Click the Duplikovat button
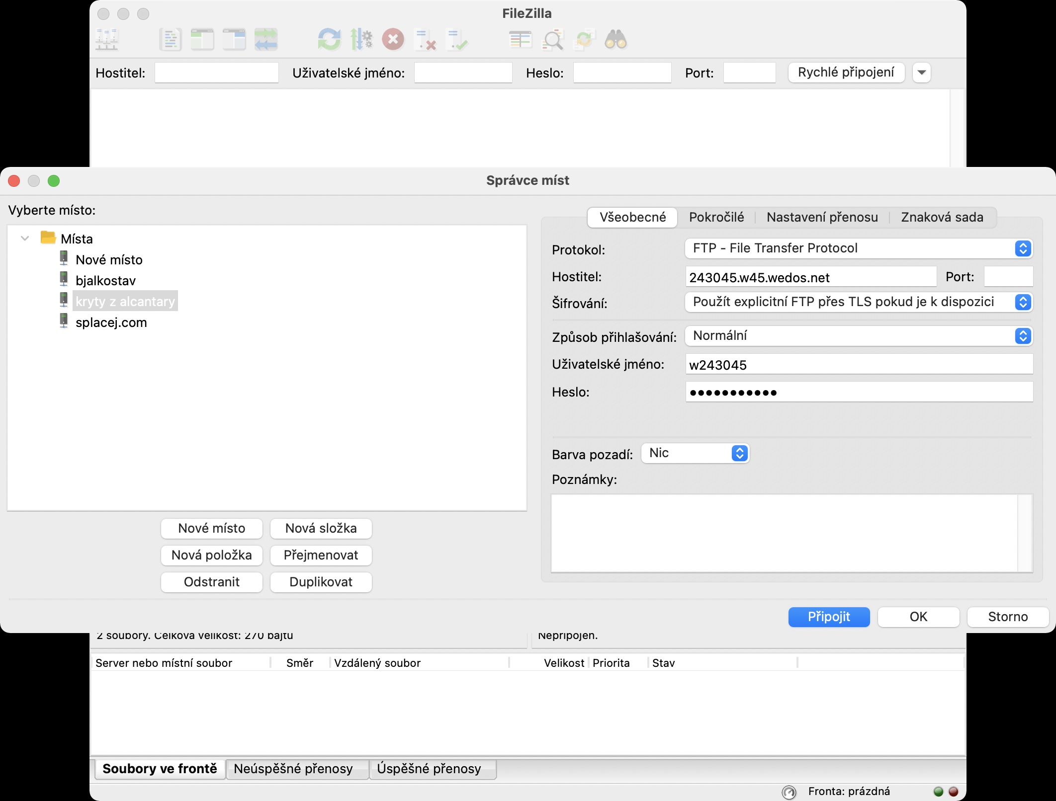The image size is (1056, 801). click(x=321, y=582)
